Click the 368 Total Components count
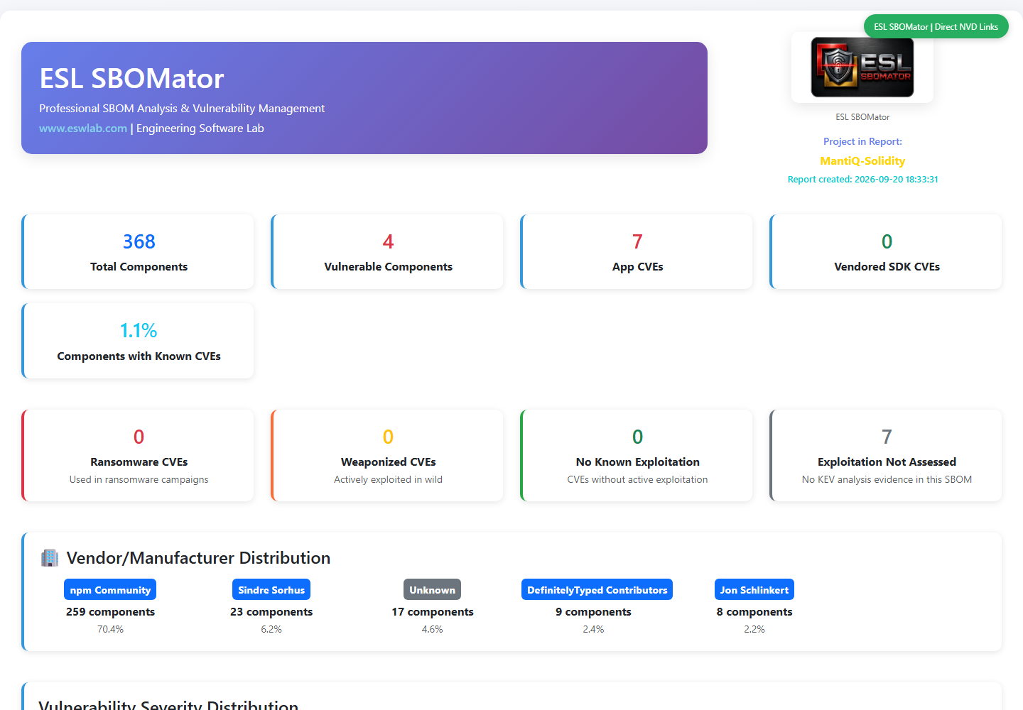 click(x=139, y=241)
